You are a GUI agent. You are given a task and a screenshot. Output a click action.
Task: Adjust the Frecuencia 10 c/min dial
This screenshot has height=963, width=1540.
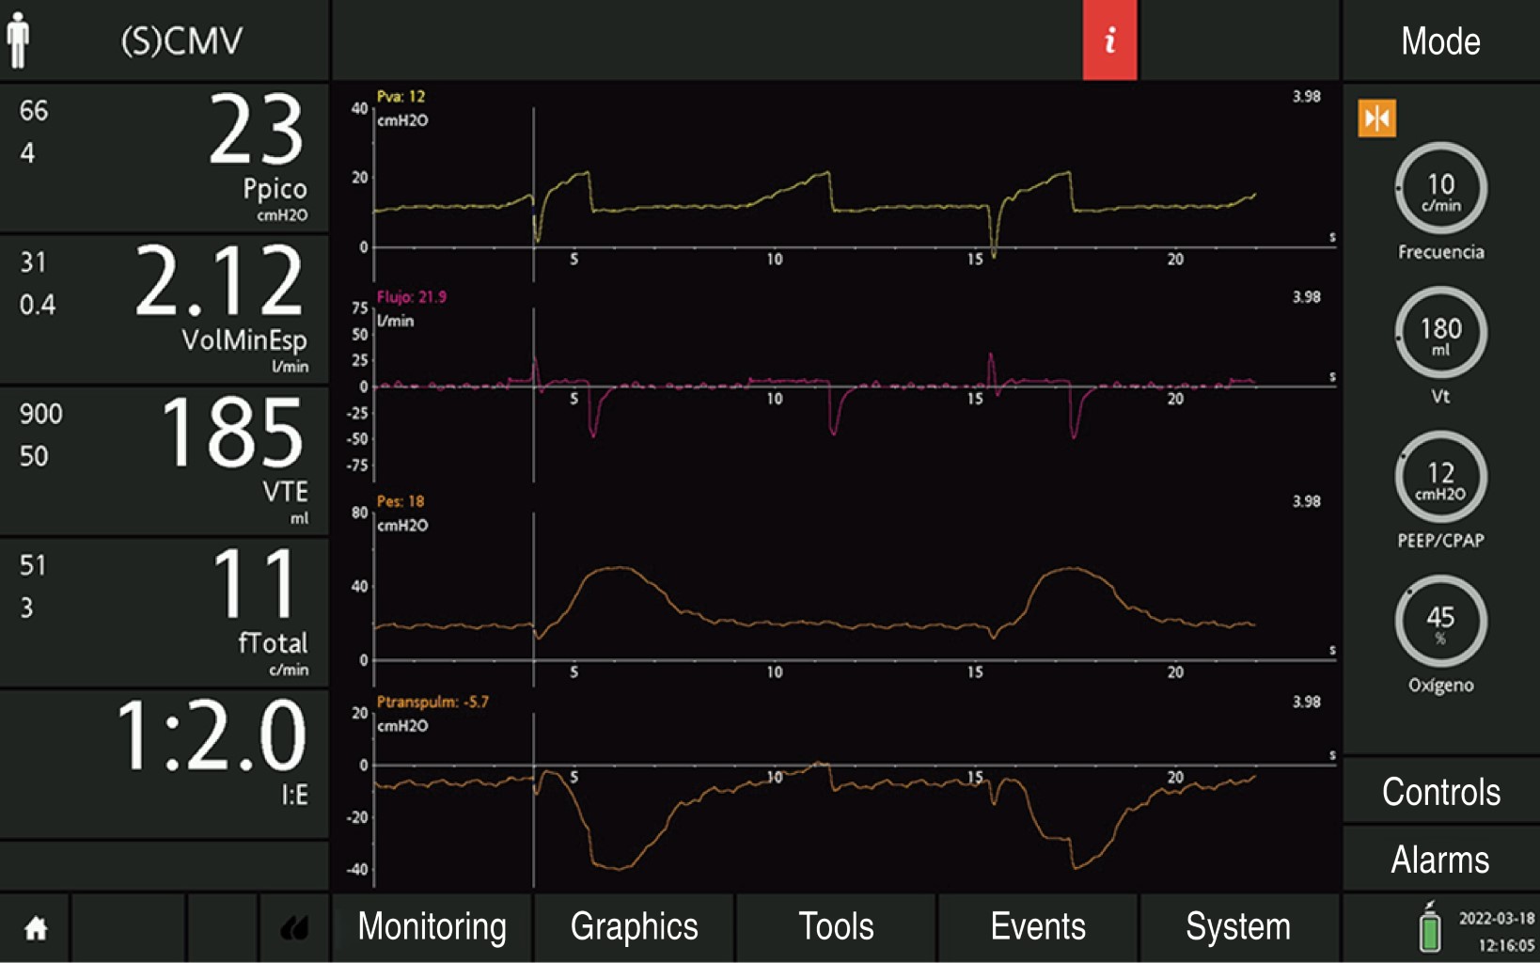click(x=1440, y=189)
